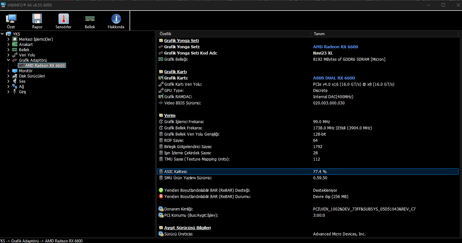The image size is (462, 243).
Task: Click the Grafik Kartı section heading
Action: pos(175,72)
